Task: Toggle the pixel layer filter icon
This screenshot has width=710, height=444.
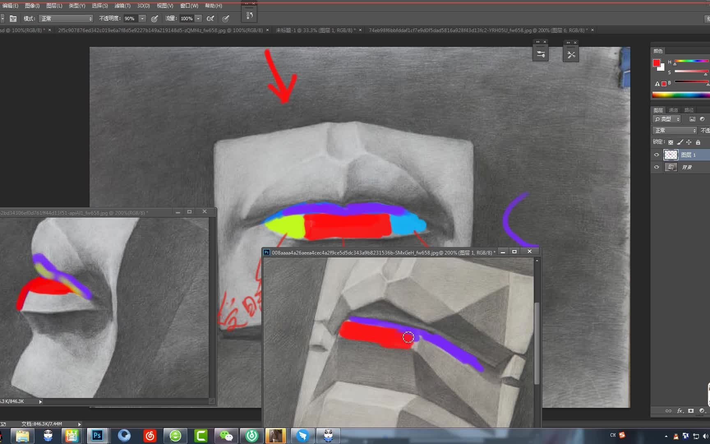Action: coord(692,119)
